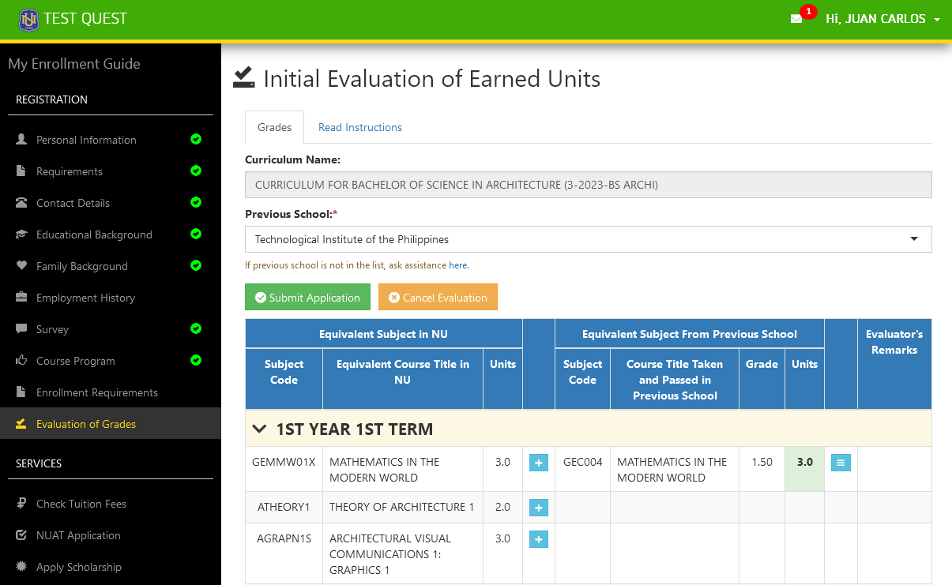The width and height of the screenshot is (952, 585).
Task: Click file icon beside Enrollment Requirements
Action: tap(21, 392)
